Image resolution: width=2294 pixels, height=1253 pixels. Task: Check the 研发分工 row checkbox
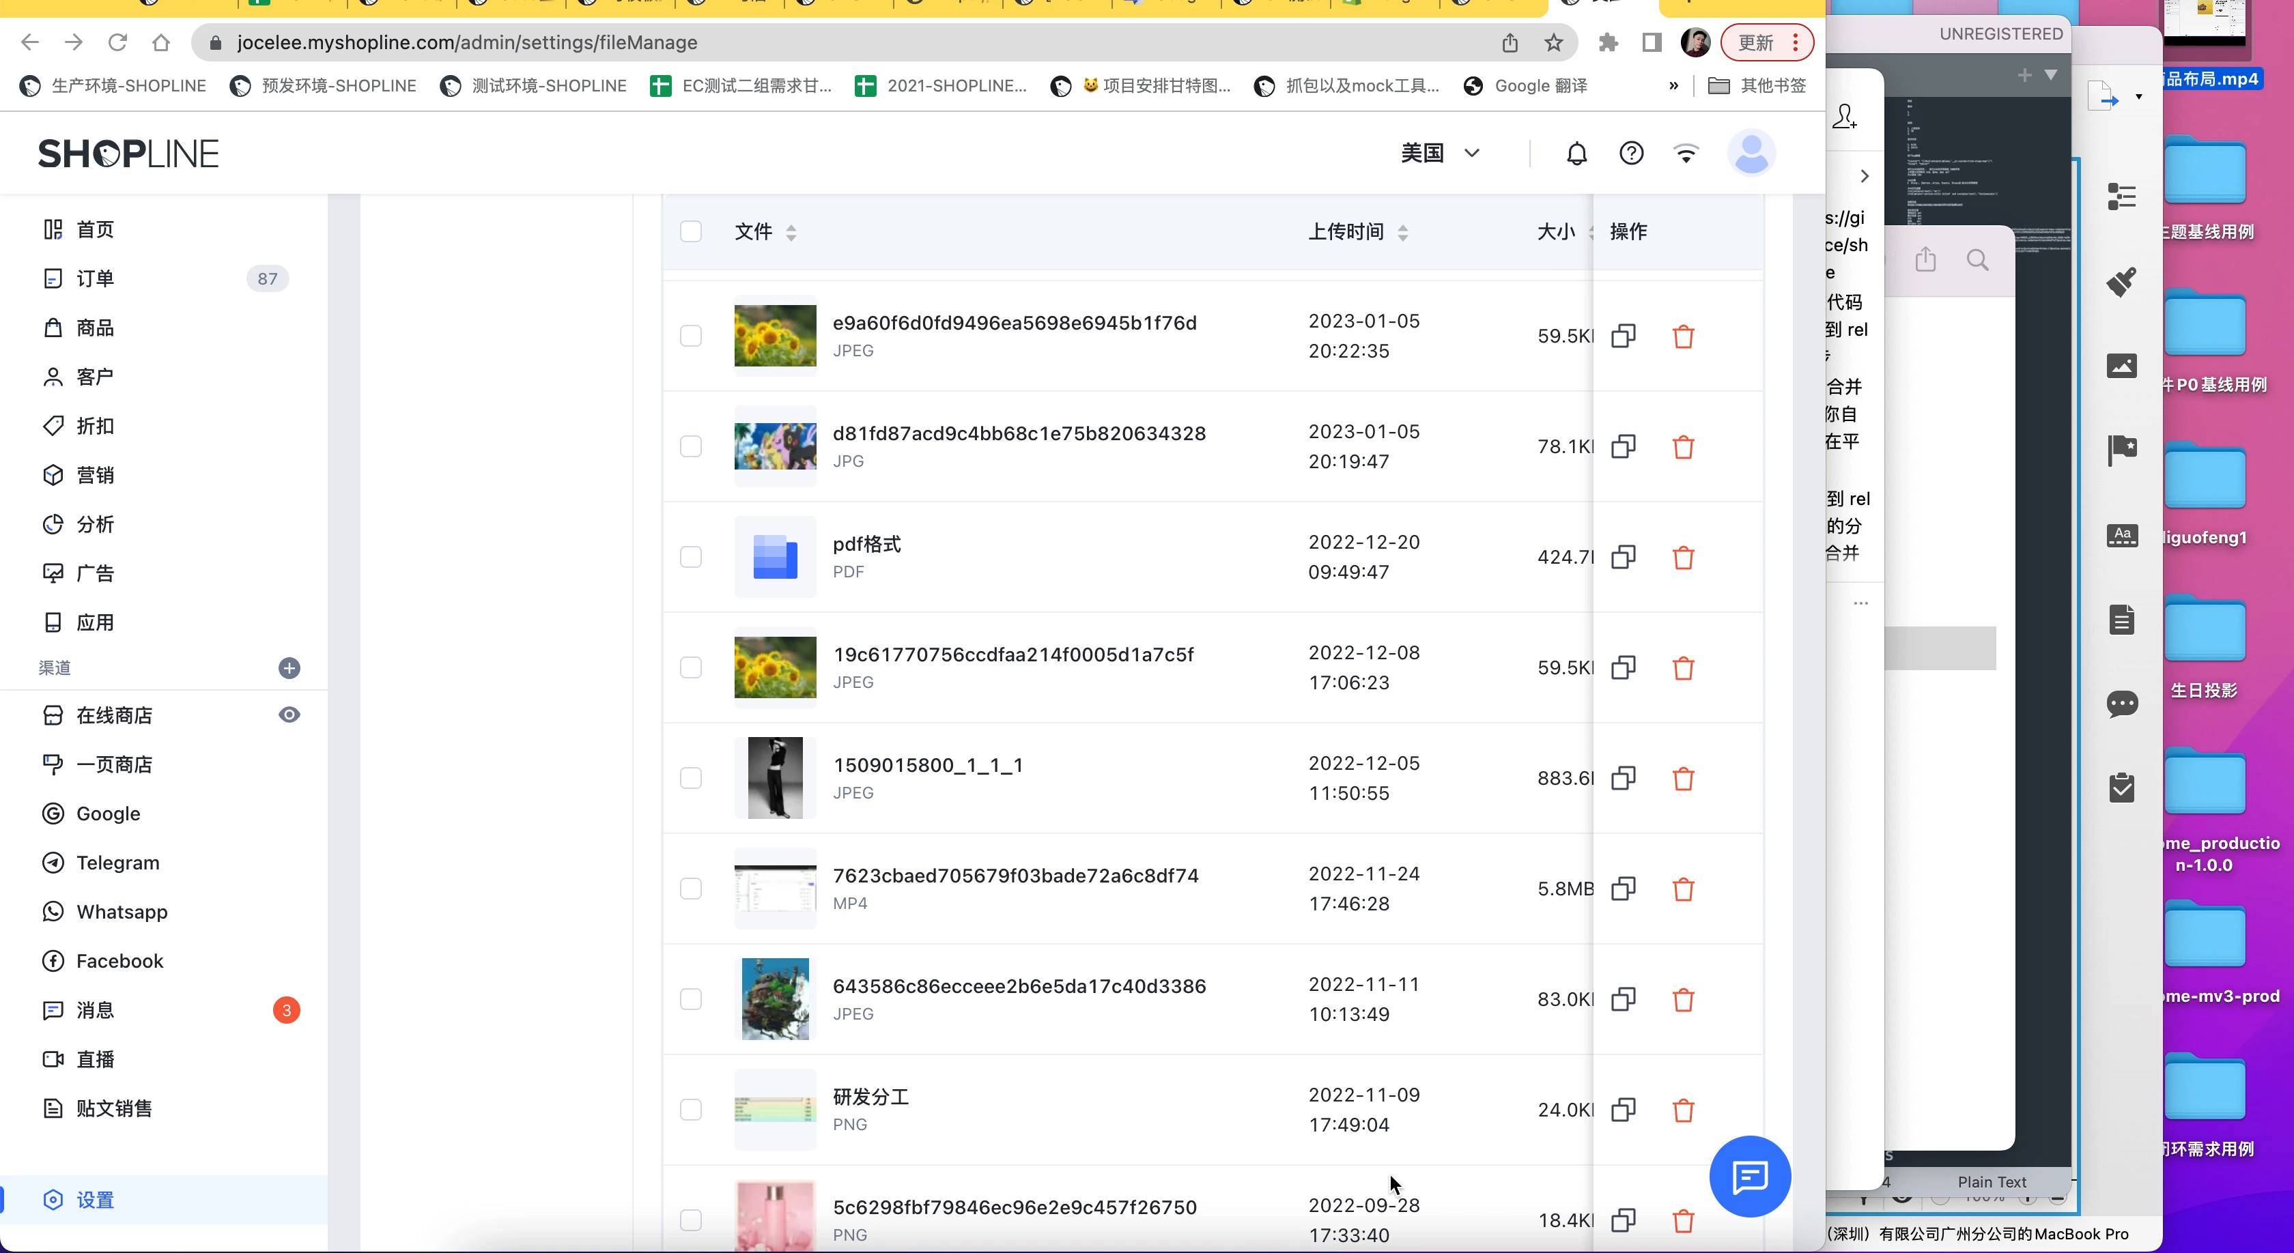pyautogui.click(x=690, y=1110)
